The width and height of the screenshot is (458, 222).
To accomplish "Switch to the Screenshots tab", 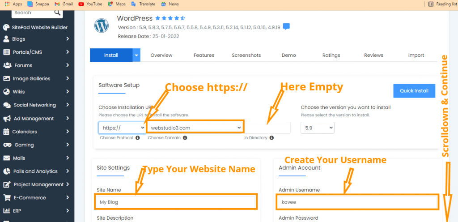I will pos(246,55).
